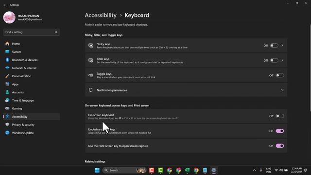Image resolution: width=311 pixels, height=175 pixels.
Task: Click the battery icon in system tray
Action: [x=286, y=170]
